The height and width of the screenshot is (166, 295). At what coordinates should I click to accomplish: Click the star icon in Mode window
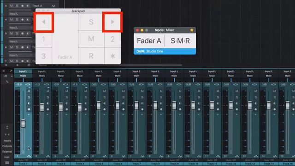coord(192,30)
